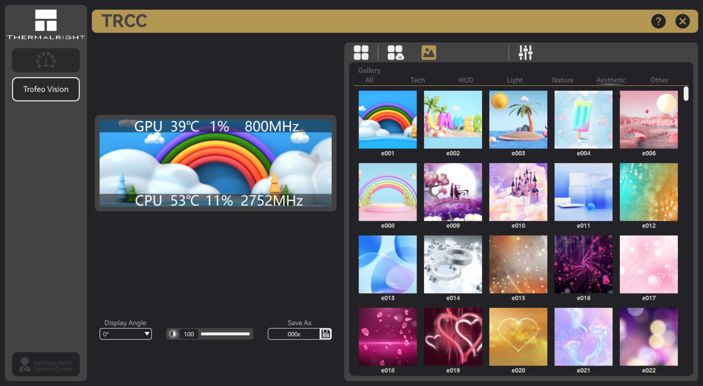
Task: Select island palm thumbnail e003
Action: point(518,119)
